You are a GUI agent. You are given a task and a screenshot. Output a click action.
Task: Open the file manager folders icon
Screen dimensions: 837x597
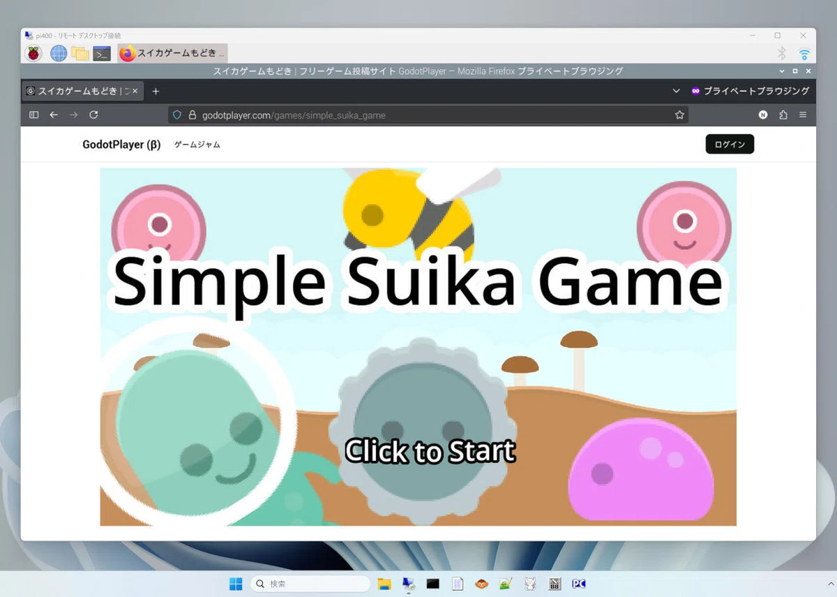[80, 53]
